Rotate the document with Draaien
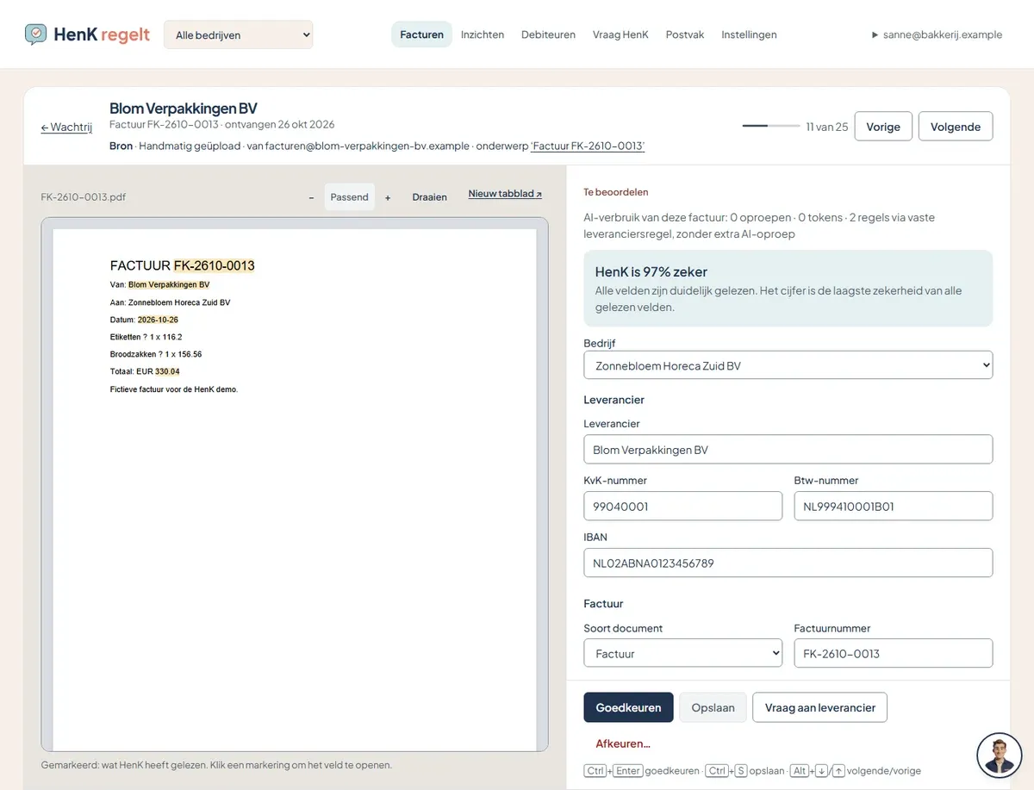Image resolution: width=1034 pixels, height=790 pixels. click(429, 197)
